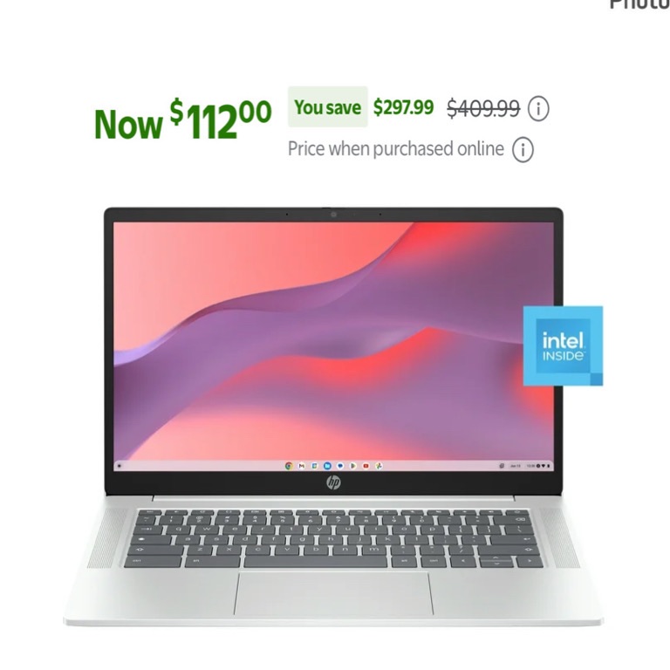
Task: Click the info icon beside $409.99
Action: point(538,109)
